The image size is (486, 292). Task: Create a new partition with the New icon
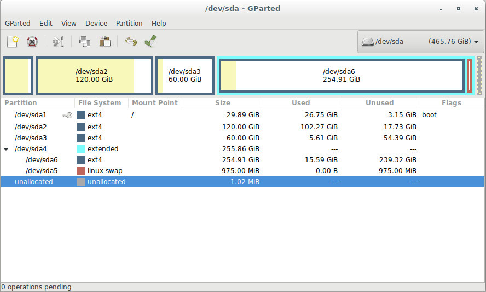coord(13,41)
